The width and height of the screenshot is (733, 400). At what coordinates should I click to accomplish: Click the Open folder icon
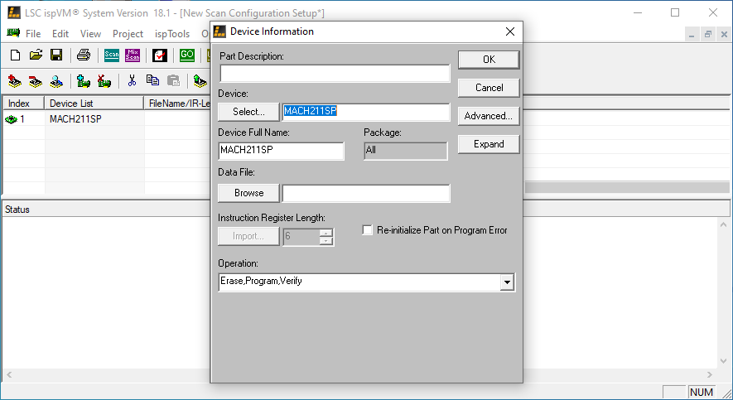point(36,55)
